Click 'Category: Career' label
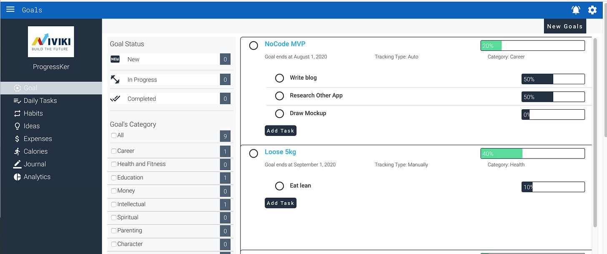This screenshot has height=254, width=607. point(506,57)
